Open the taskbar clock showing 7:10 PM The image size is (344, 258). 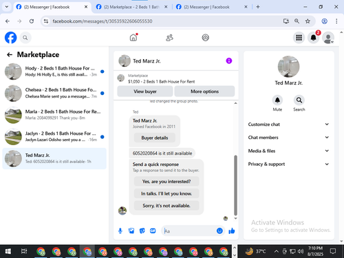(x=315, y=251)
